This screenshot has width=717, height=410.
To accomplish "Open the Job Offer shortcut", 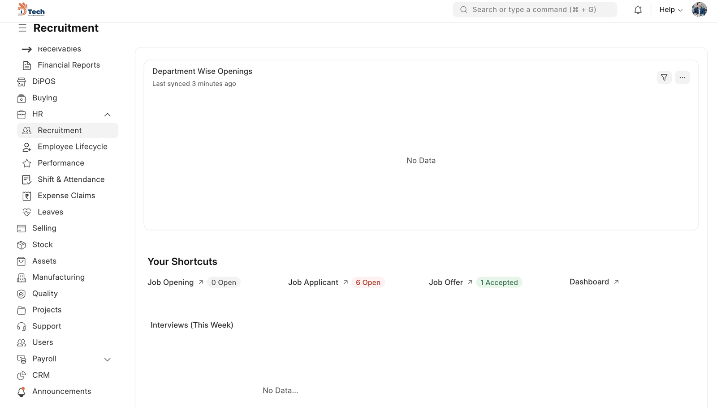I will [446, 282].
